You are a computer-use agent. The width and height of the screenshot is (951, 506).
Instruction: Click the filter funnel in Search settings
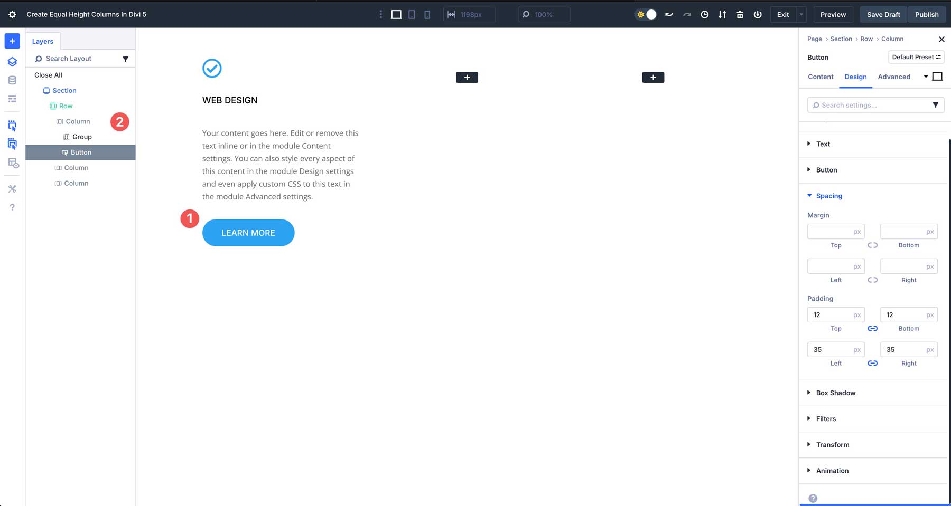[x=935, y=105]
